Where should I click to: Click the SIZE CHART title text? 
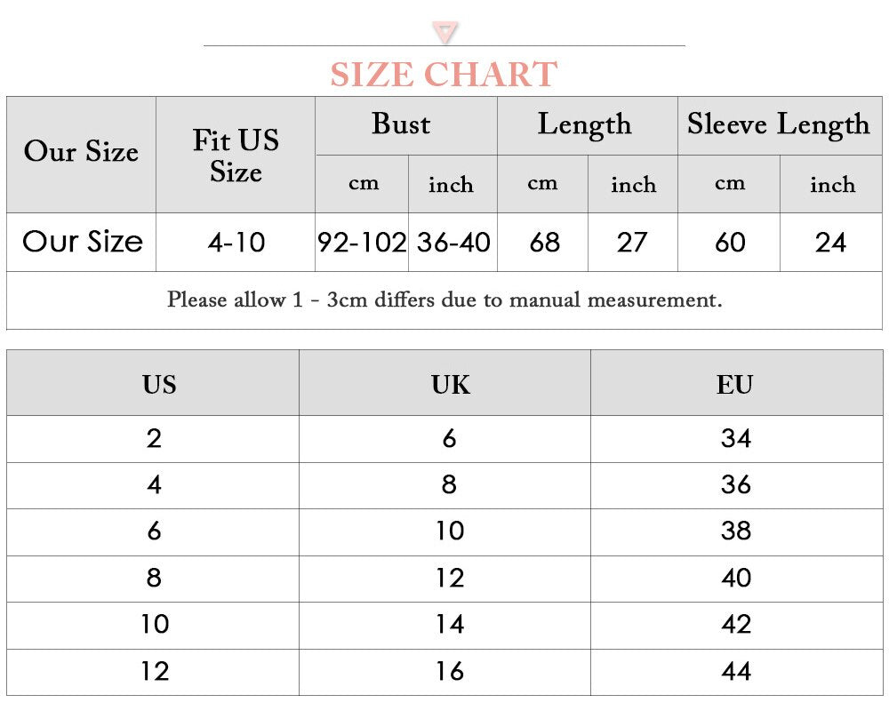[x=444, y=75]
